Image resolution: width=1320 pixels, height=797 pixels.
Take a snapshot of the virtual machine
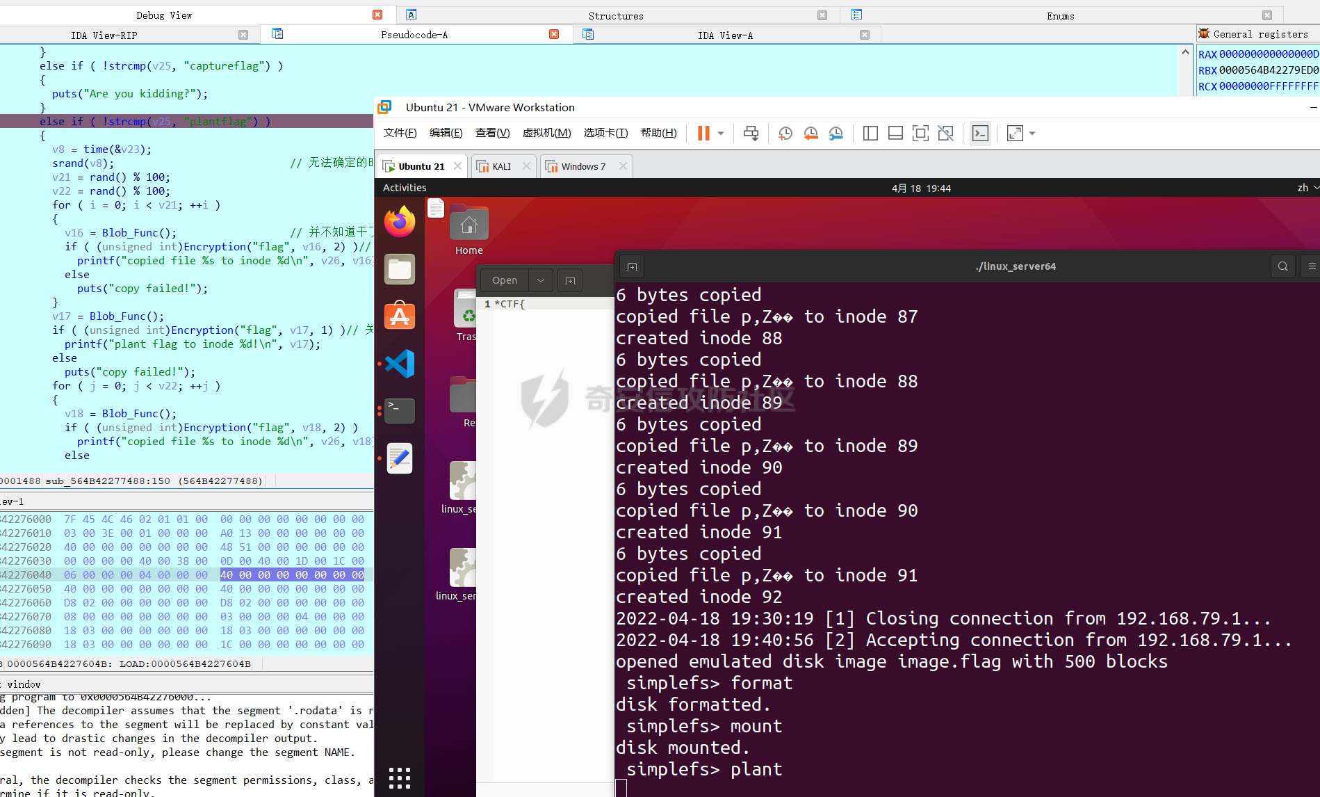point(785,133)
